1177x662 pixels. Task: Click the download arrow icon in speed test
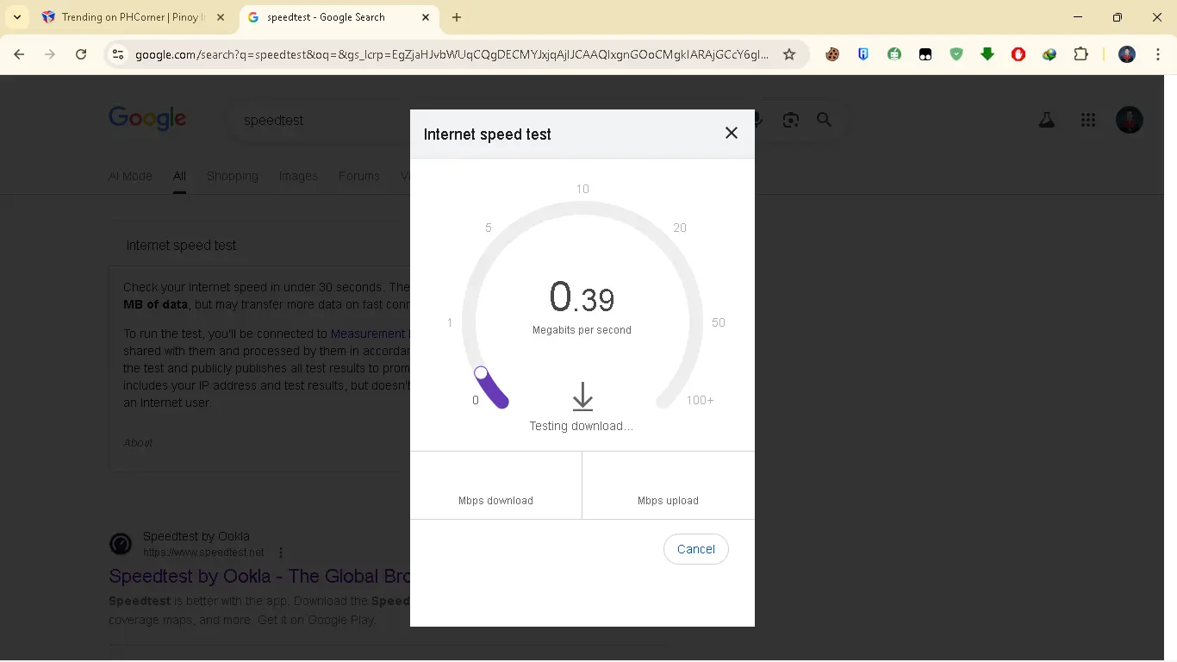click(582, 397)
